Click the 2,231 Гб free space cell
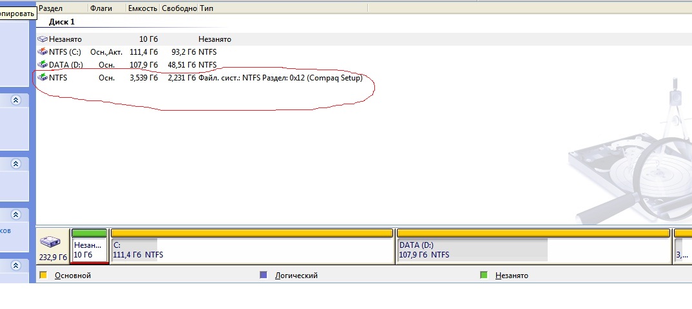Image resolution: width=692 pixels, height=309 pixels. [182, 78]
